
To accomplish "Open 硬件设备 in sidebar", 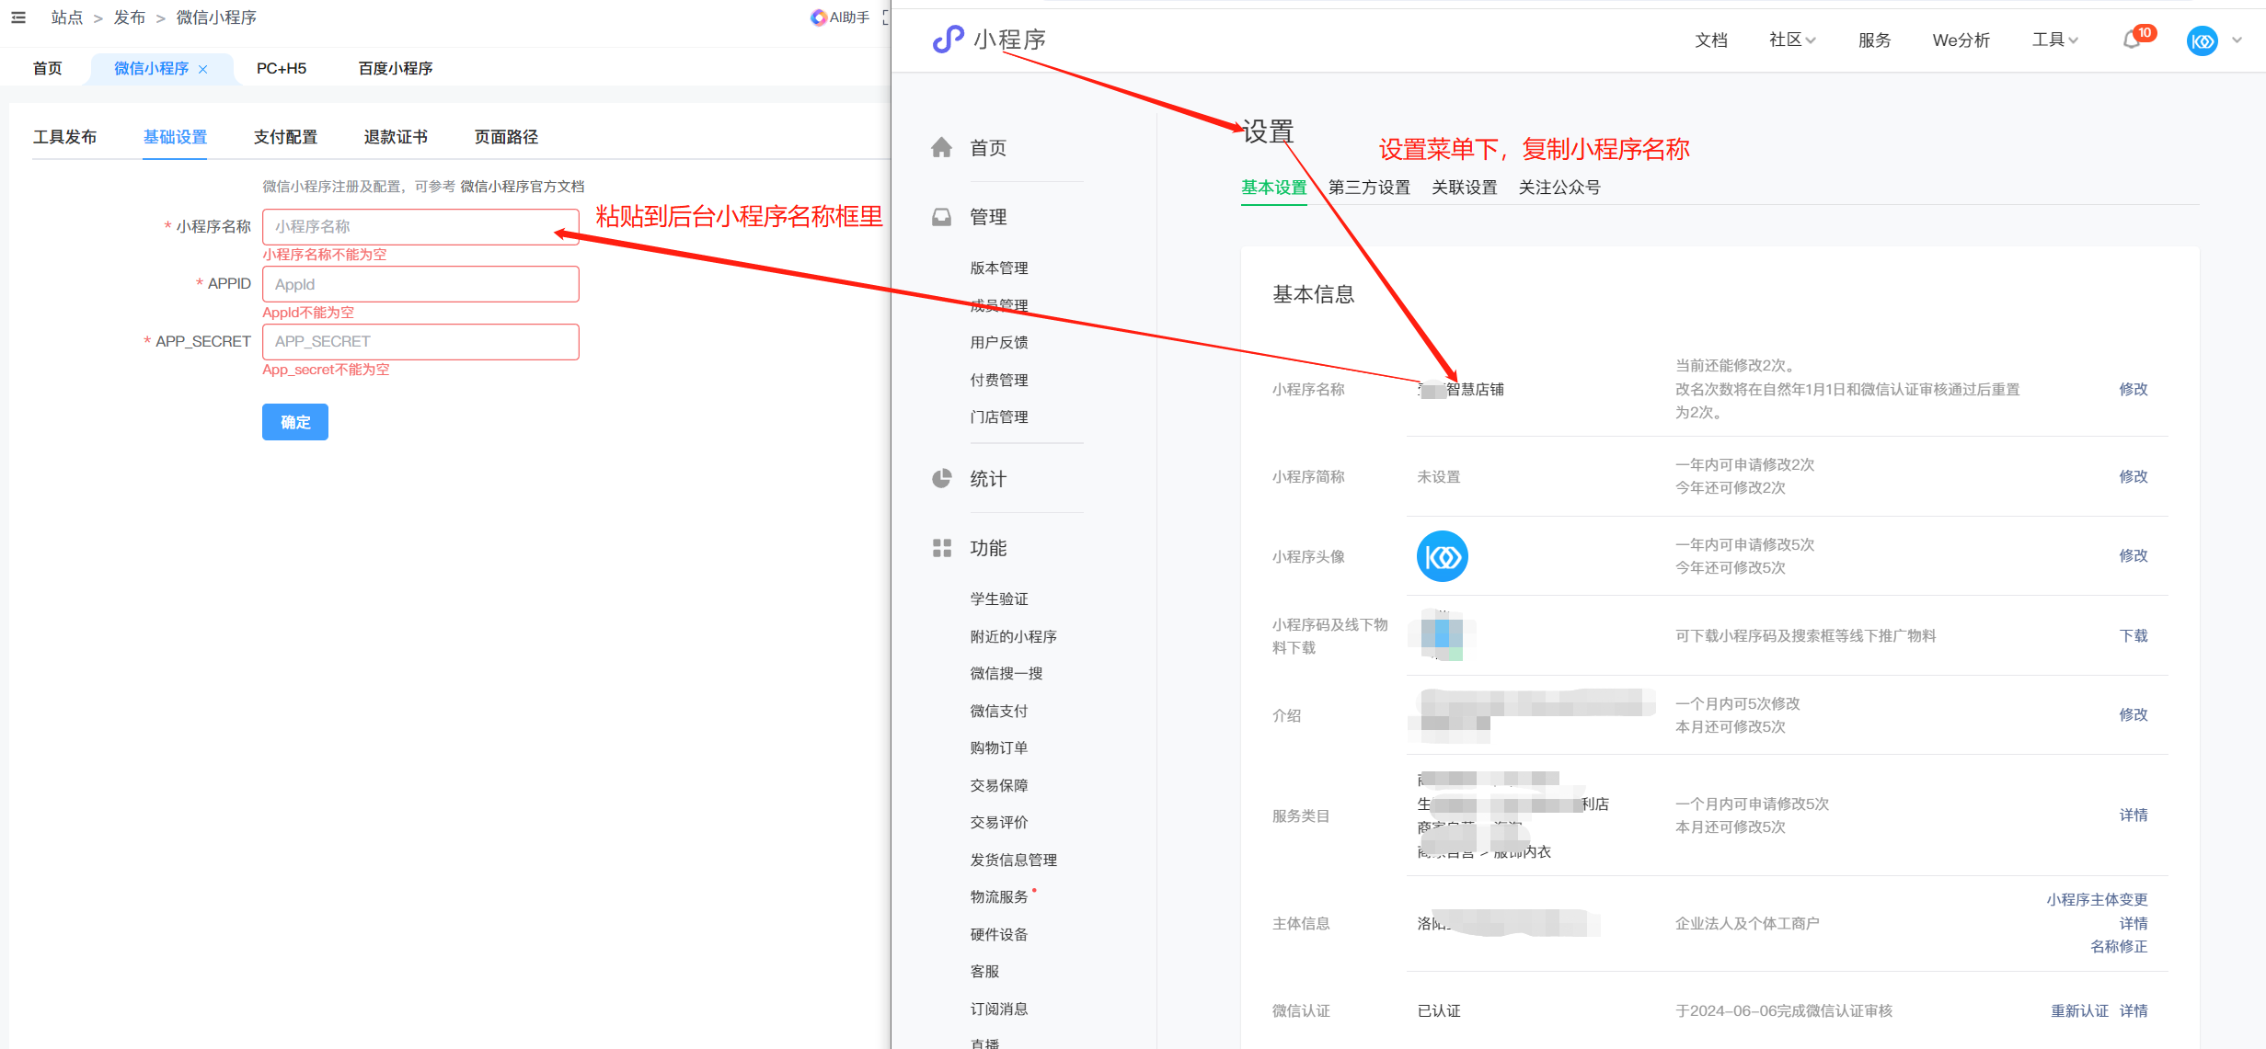I will pos(999,934).
